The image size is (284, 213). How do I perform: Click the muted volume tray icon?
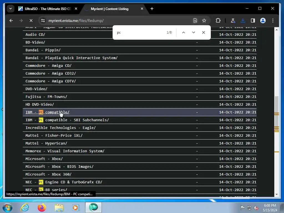256,208
